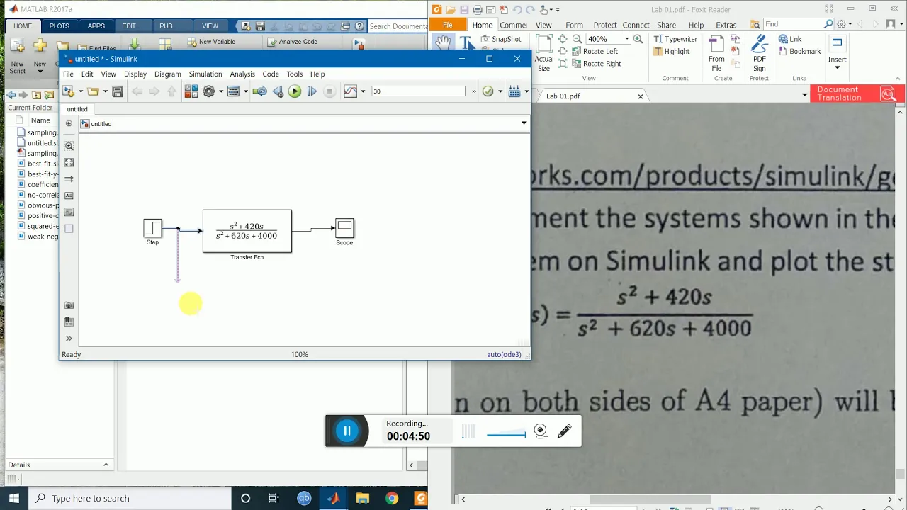
Task: Click the Annotation text tool in palette
Action: [x=69, y=195]
